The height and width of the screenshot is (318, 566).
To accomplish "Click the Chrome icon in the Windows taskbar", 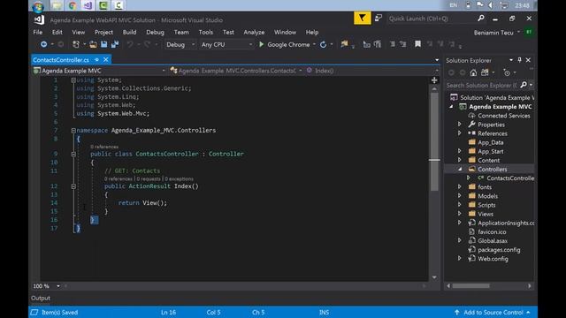I will [x=73, y=5].
